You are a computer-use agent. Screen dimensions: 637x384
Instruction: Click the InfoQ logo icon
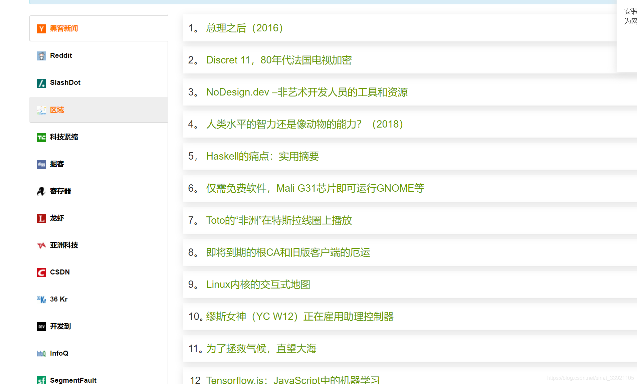click(x=41, y=354)
